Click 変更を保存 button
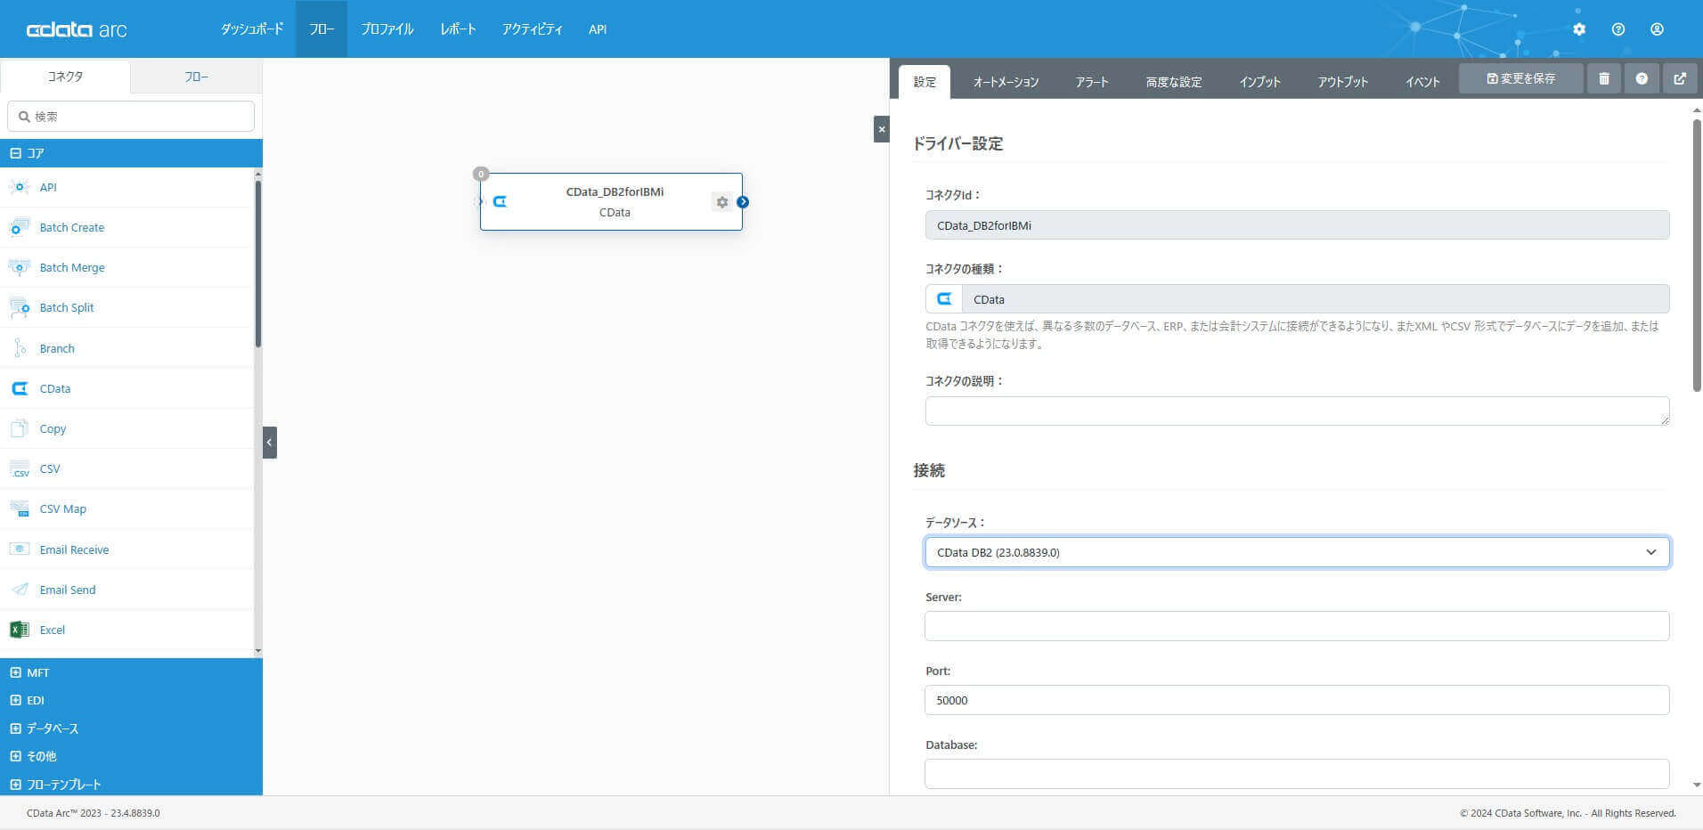The width and height of the screenshot is (1703, 830). point(1521,78)
